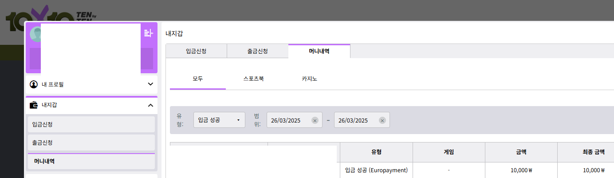
Task: Show the 스포츠북 sub-tab
Action: click(254, 79)
